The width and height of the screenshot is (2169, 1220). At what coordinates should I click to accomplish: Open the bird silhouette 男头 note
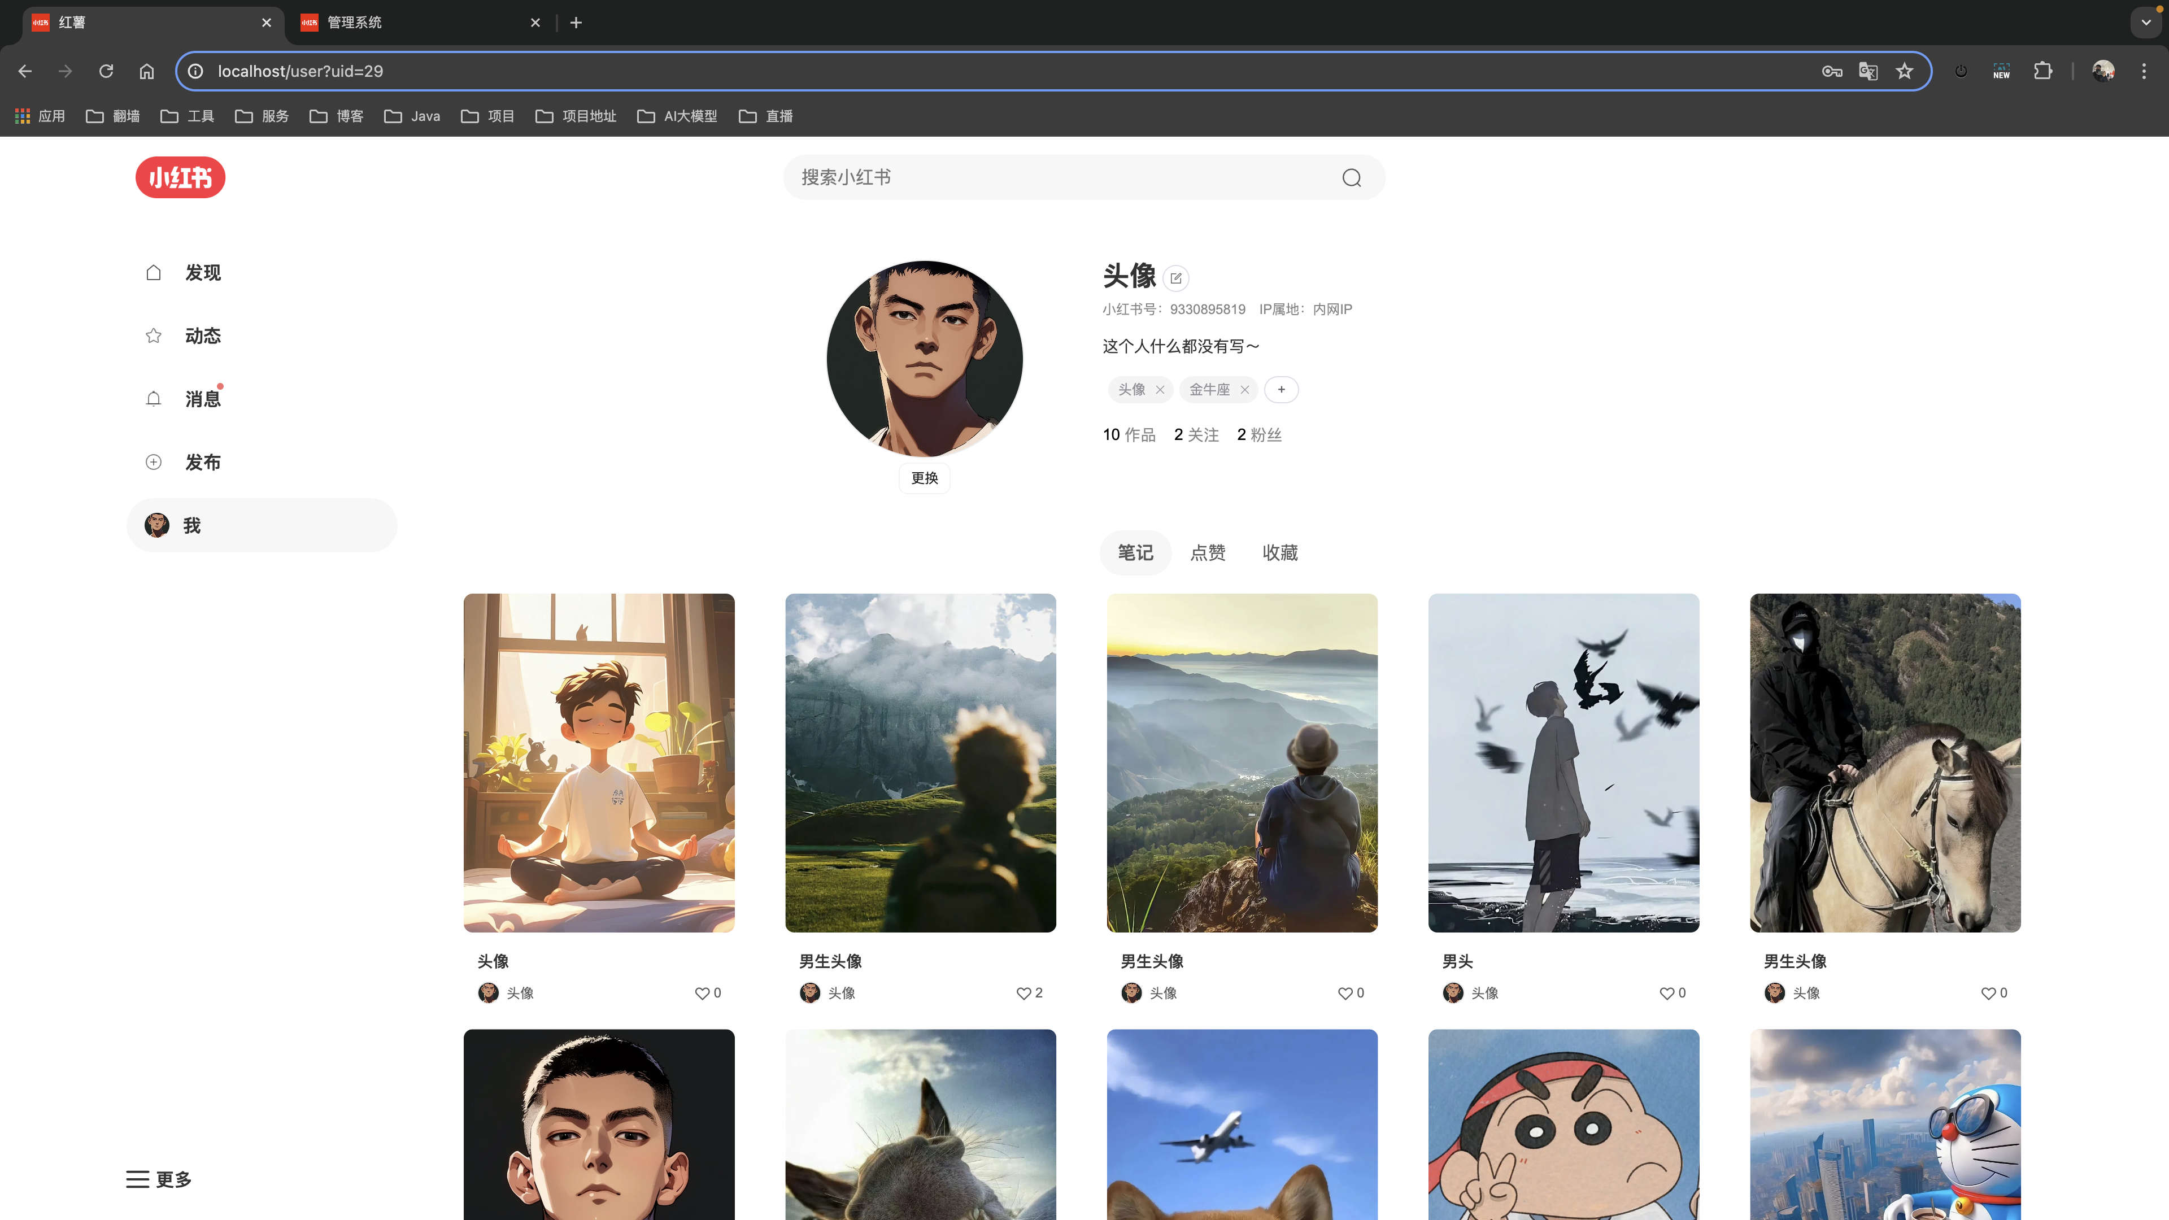tap(1563, 763)
